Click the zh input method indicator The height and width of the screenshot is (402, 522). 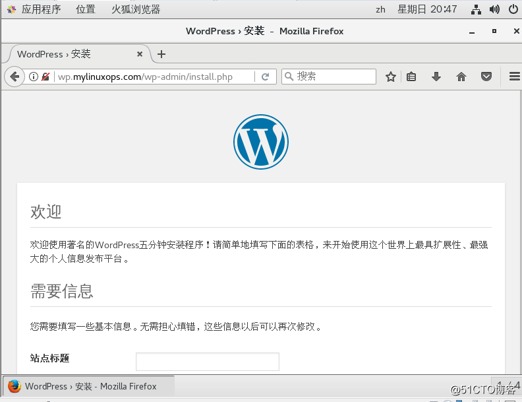tap(380, 10)
